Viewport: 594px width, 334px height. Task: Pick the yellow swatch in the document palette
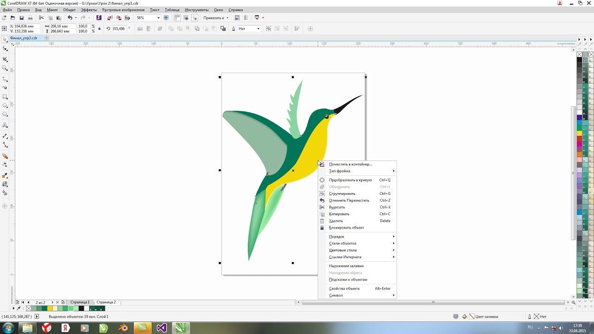(x=50, y=308)
